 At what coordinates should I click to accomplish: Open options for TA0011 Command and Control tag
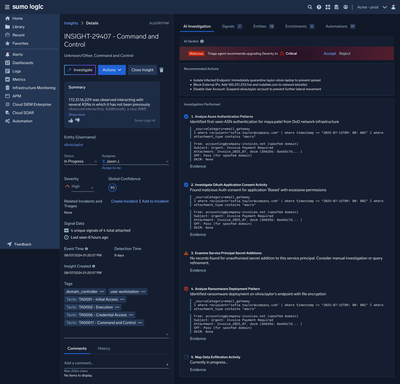tap(140, 323)
